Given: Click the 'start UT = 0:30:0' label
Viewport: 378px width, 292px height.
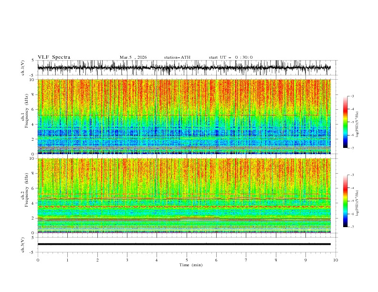Looking at the screenshot, I should [x=231, y=57].
